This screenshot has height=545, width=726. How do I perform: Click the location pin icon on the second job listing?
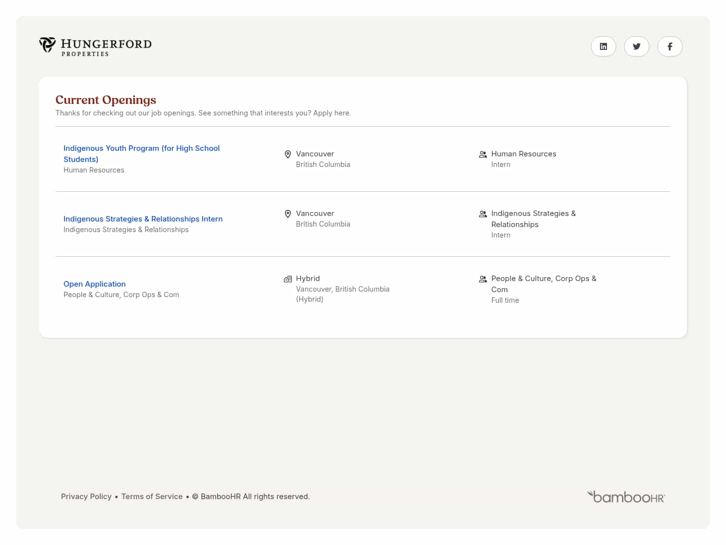click(x=288, y=213)
